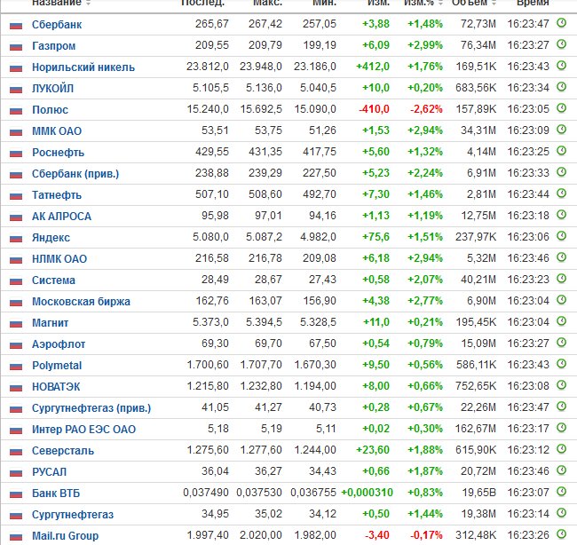
Task: Select Газпром percent change +2,99%
Action: tap(425, 45)
